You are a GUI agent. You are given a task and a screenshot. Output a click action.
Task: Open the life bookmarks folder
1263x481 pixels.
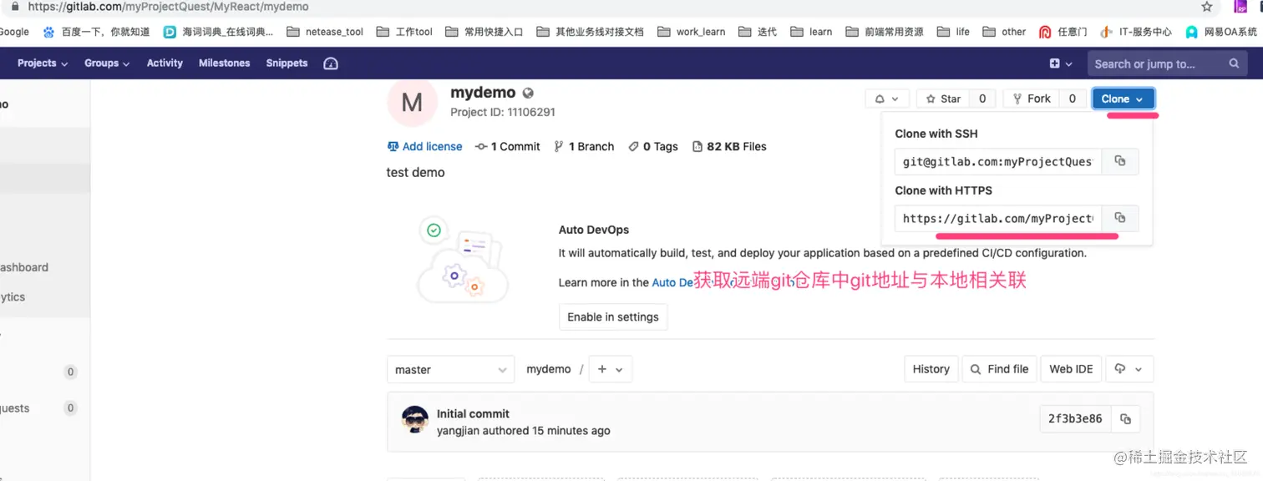pos(953,32)
